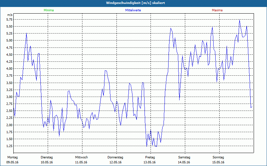
Task: Click the 2,25 y-axis value
Action: tap(10, 118)
